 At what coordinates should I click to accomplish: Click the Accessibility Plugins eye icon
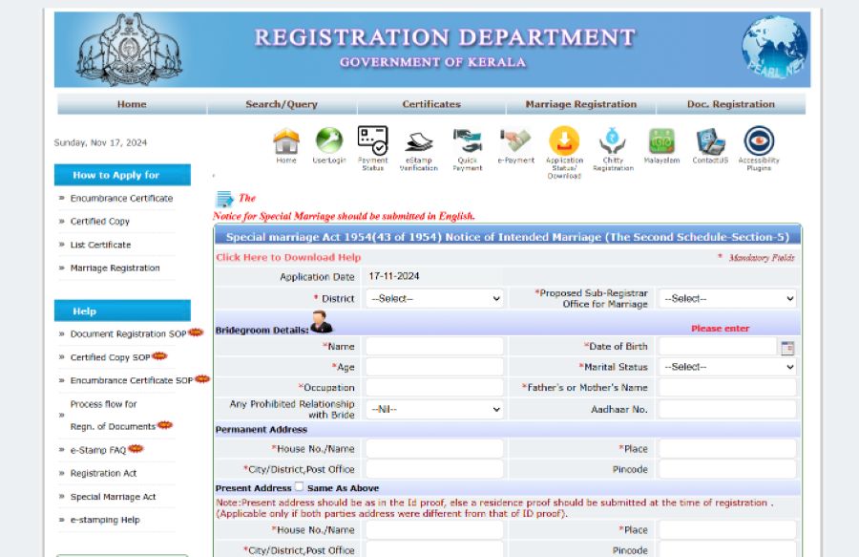click(x=759, y=140)
